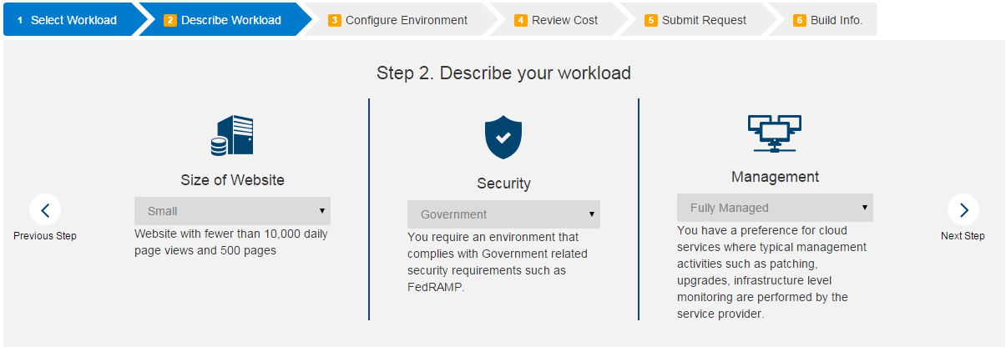Click the networked computers Management icon
Viewport: 1006px width, 347px height.
[x=775, y=134]
